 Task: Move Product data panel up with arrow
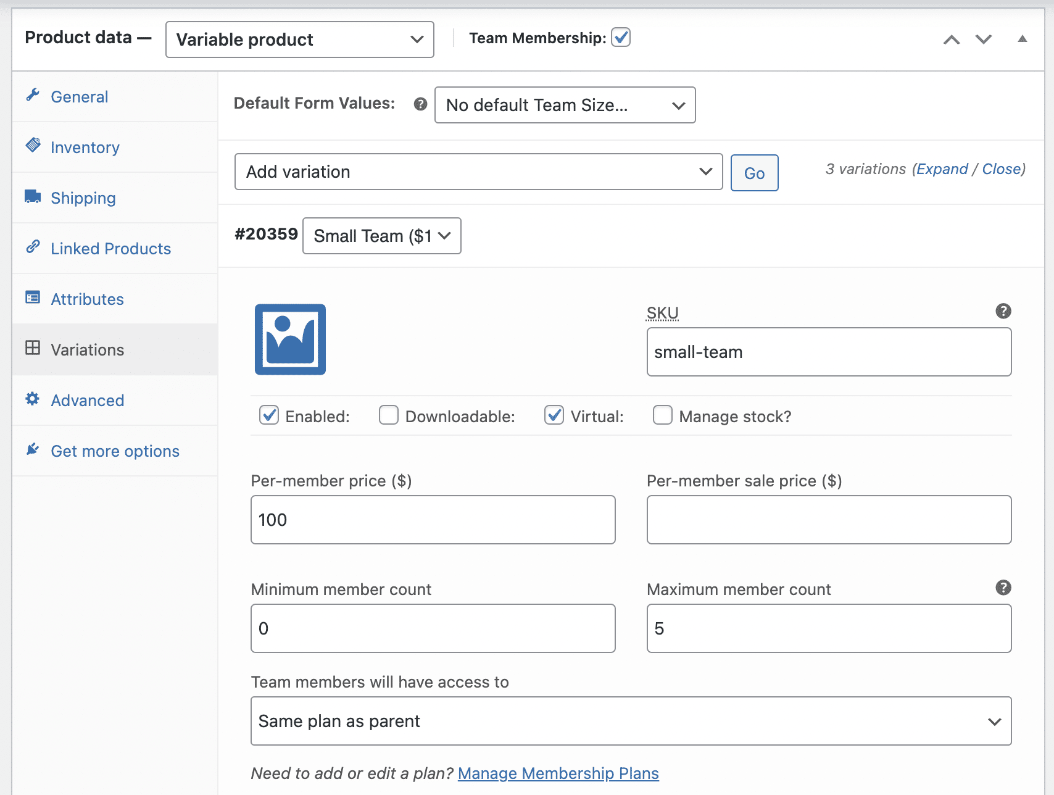tap(951, 40)
